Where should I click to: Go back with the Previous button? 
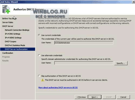[x=81, y=97]
